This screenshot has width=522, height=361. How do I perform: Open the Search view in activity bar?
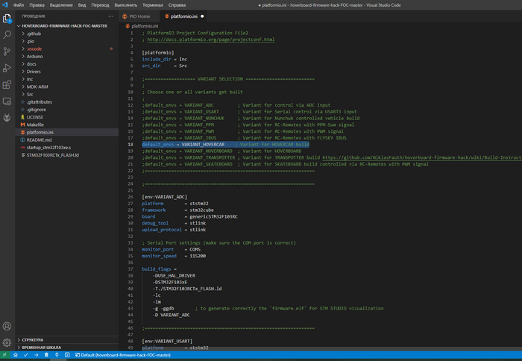[x=7, y=34]
